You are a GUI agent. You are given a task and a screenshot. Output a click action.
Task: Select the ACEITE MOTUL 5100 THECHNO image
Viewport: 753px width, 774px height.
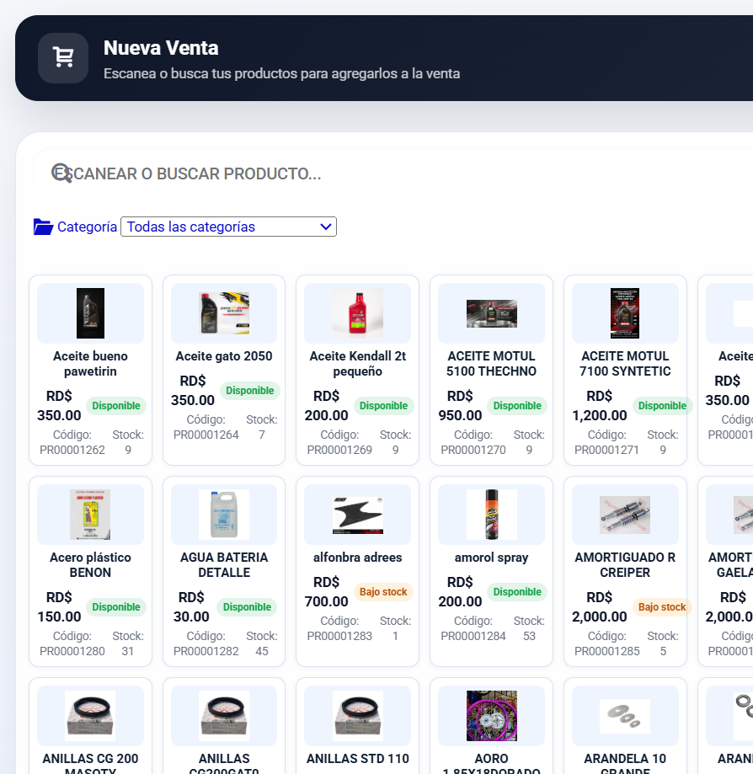(492, 313)
